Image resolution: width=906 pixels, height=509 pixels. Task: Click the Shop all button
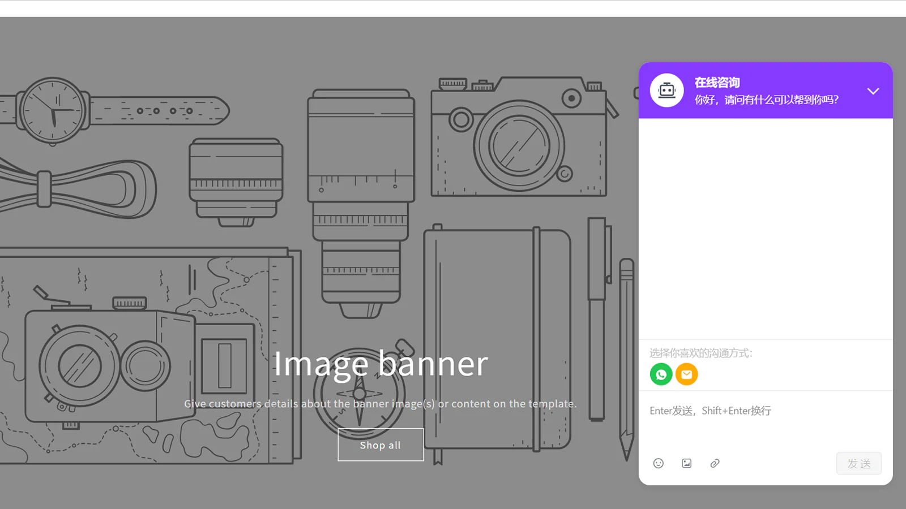point(381,445)
